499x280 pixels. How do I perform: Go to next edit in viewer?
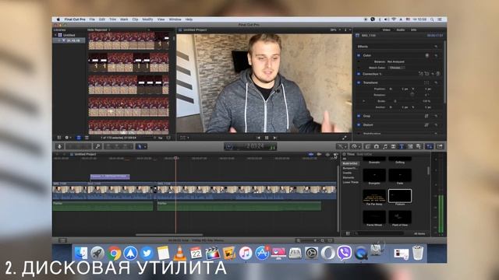click(275, 138)
